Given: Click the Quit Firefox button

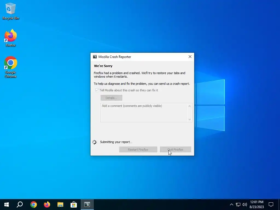Looking at the screenshot, I should coord(176,150).
